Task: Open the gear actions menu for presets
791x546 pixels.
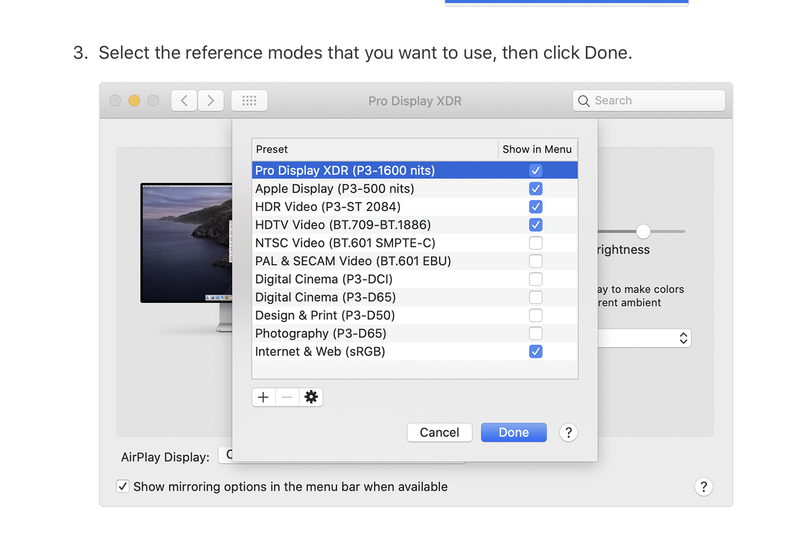Action: click(x=311, y=397)
